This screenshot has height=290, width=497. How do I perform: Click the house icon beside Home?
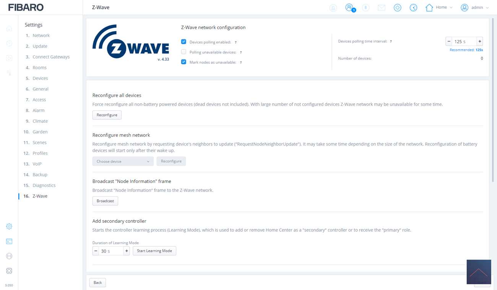429,8
